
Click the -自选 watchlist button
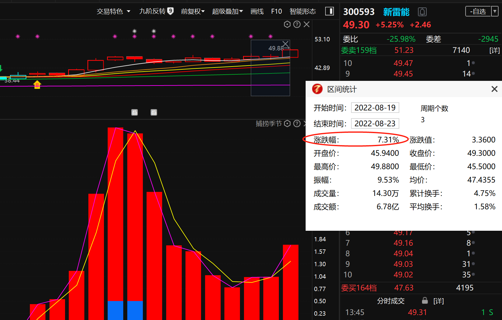click(x=478, y=12)
